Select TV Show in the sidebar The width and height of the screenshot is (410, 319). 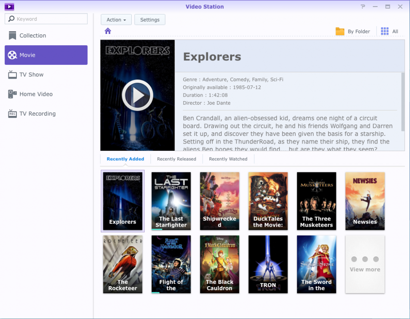(46, 75)
